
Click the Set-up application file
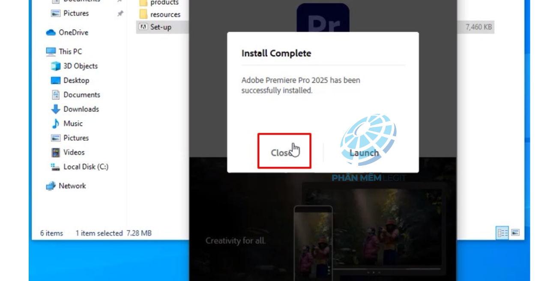161,27
